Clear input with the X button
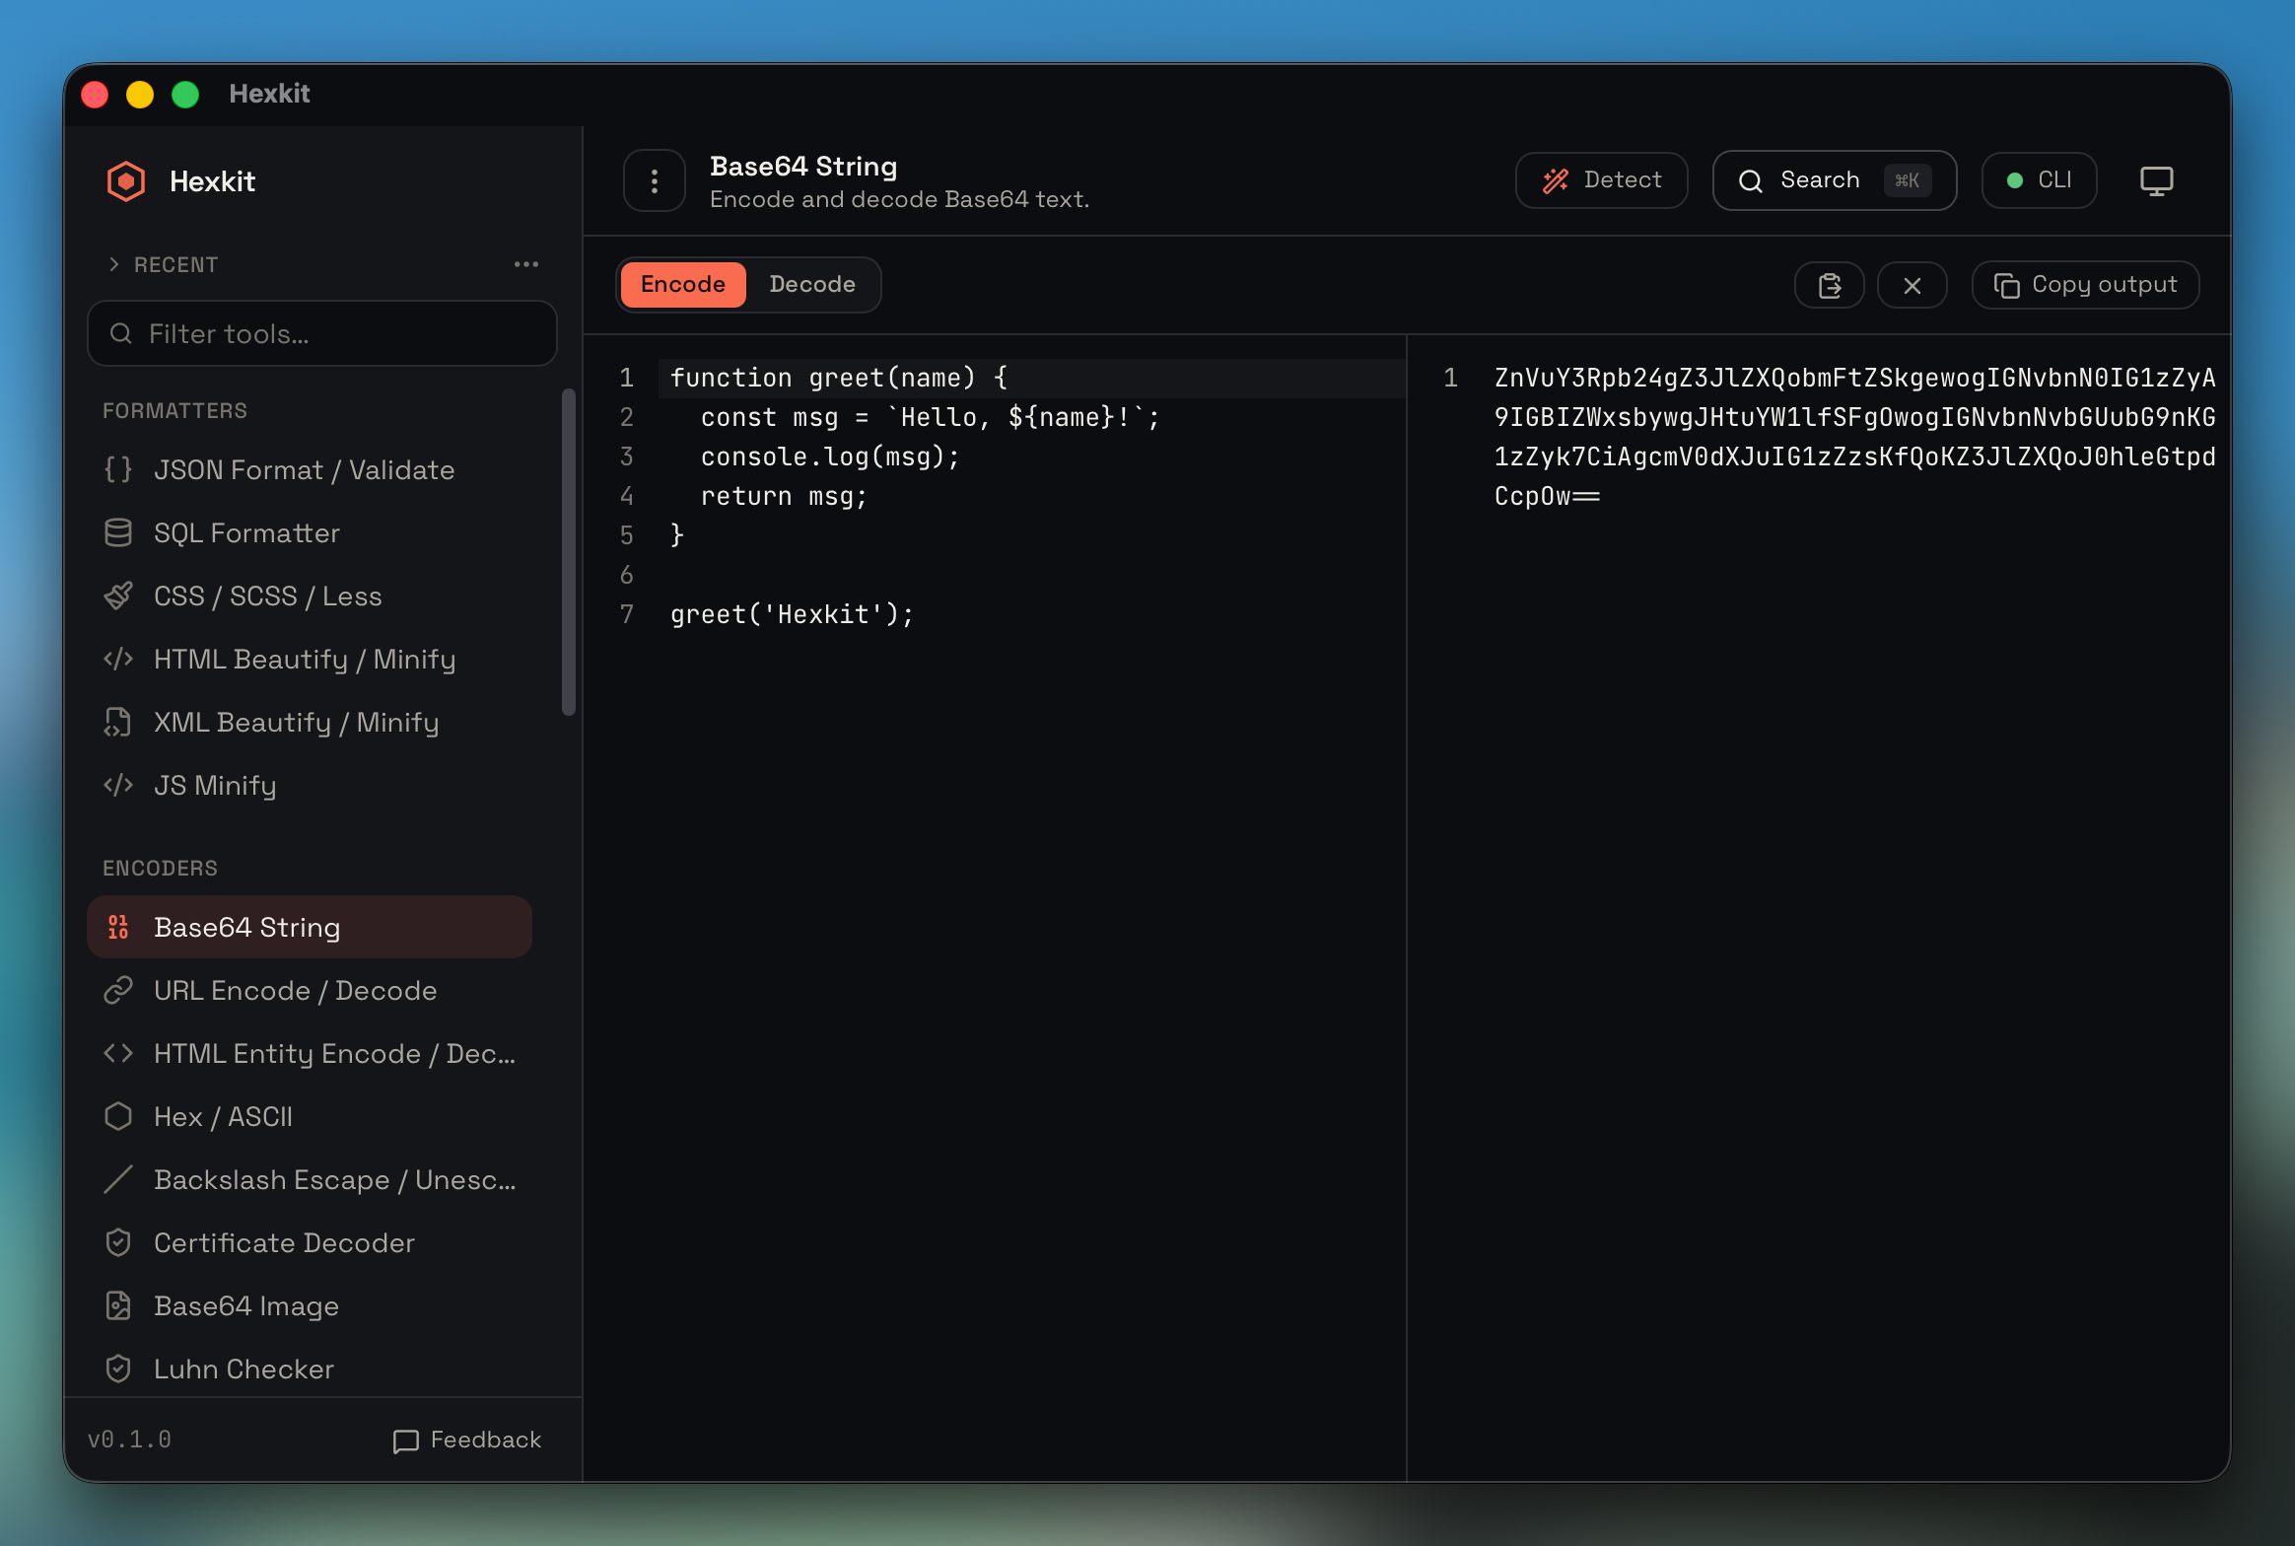The image size is (2295, 1546). 1912,285
